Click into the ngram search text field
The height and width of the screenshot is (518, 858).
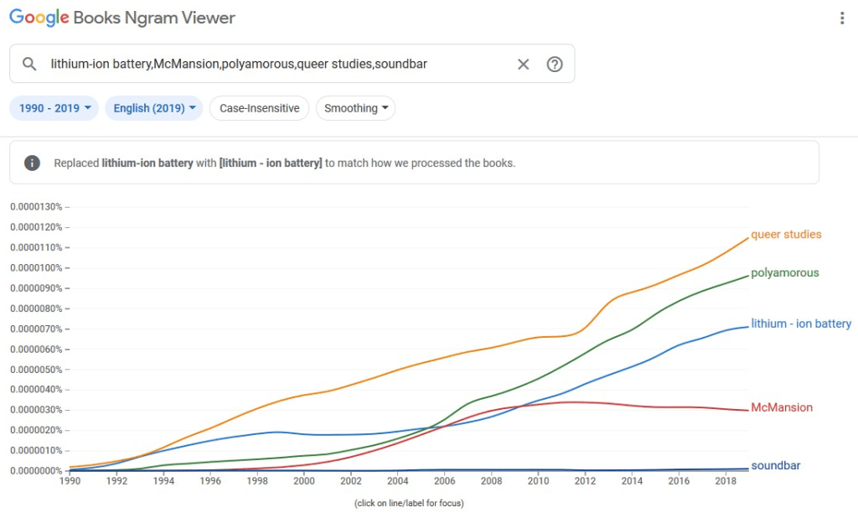click(x=277, y=65)
